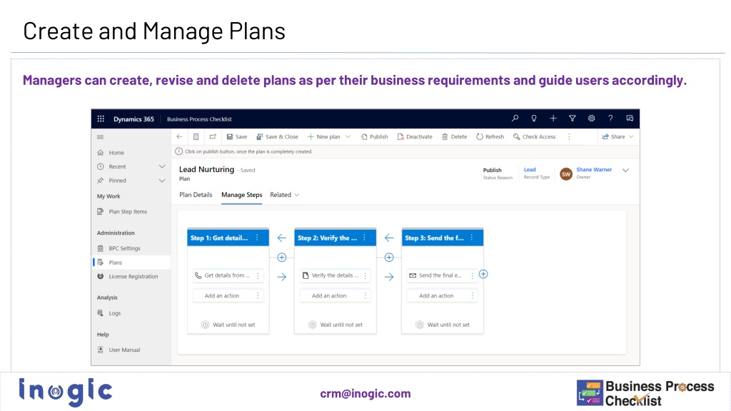This screenshot has width=731, height=411.
Task: Click the Lead record type link
Action: pos(530,170)
